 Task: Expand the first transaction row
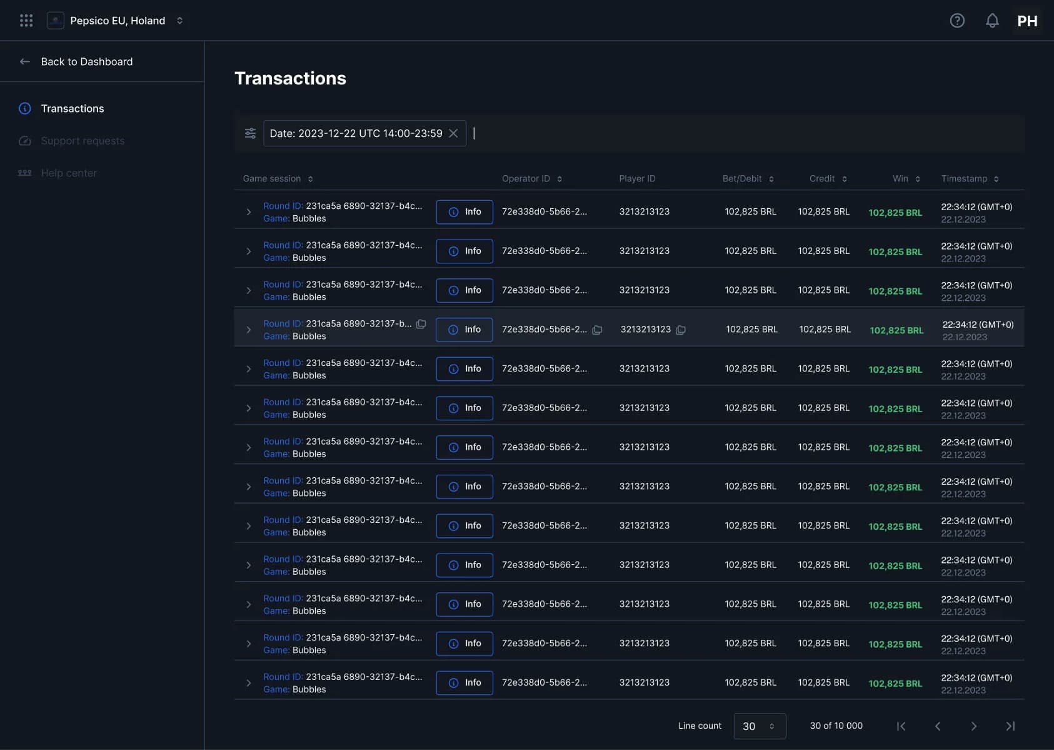[x=248, y=212]
